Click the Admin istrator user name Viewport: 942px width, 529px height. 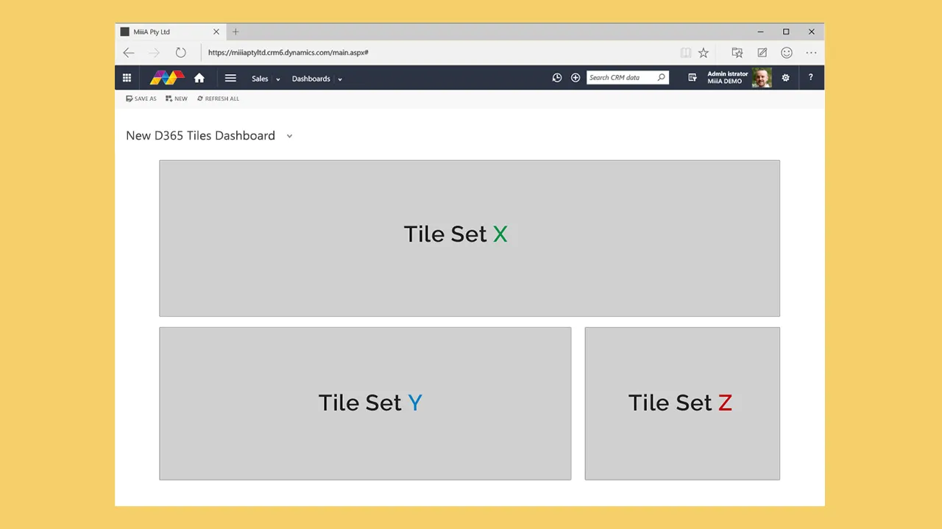(x=728, y=74)
